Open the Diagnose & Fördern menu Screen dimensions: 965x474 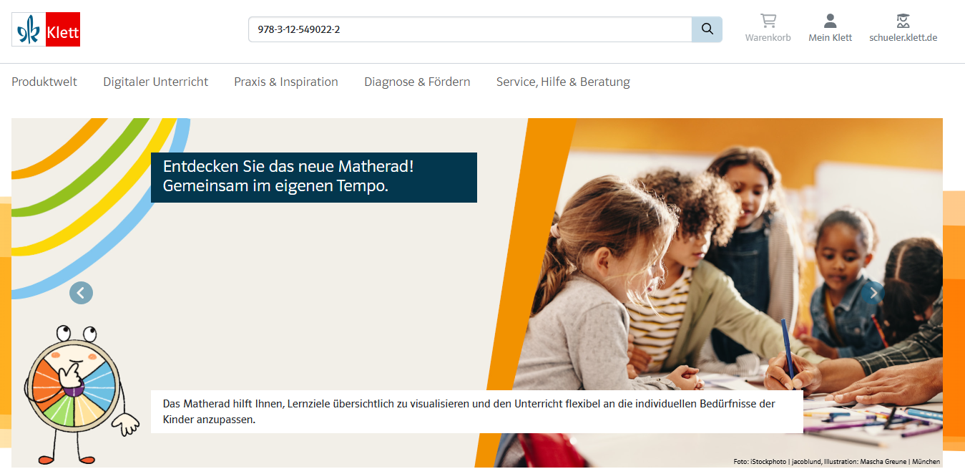pos(417,82)
